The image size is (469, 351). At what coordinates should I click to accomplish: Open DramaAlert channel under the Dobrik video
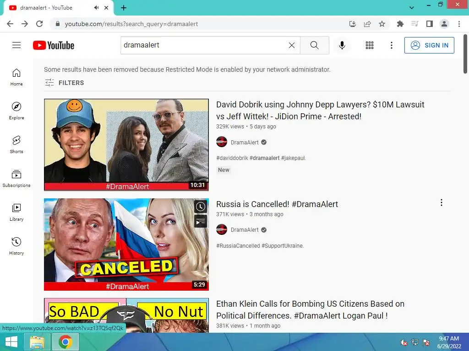tap(245, 143)
